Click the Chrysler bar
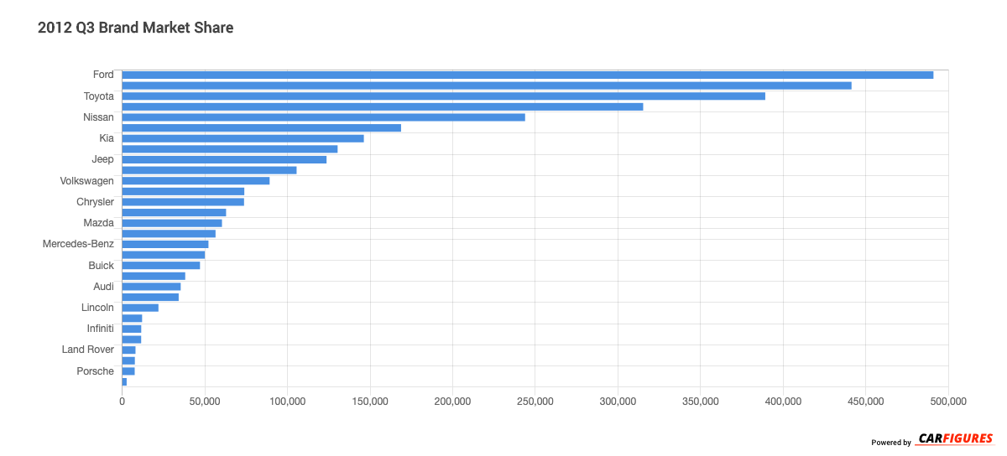 (x=183, y=202)
